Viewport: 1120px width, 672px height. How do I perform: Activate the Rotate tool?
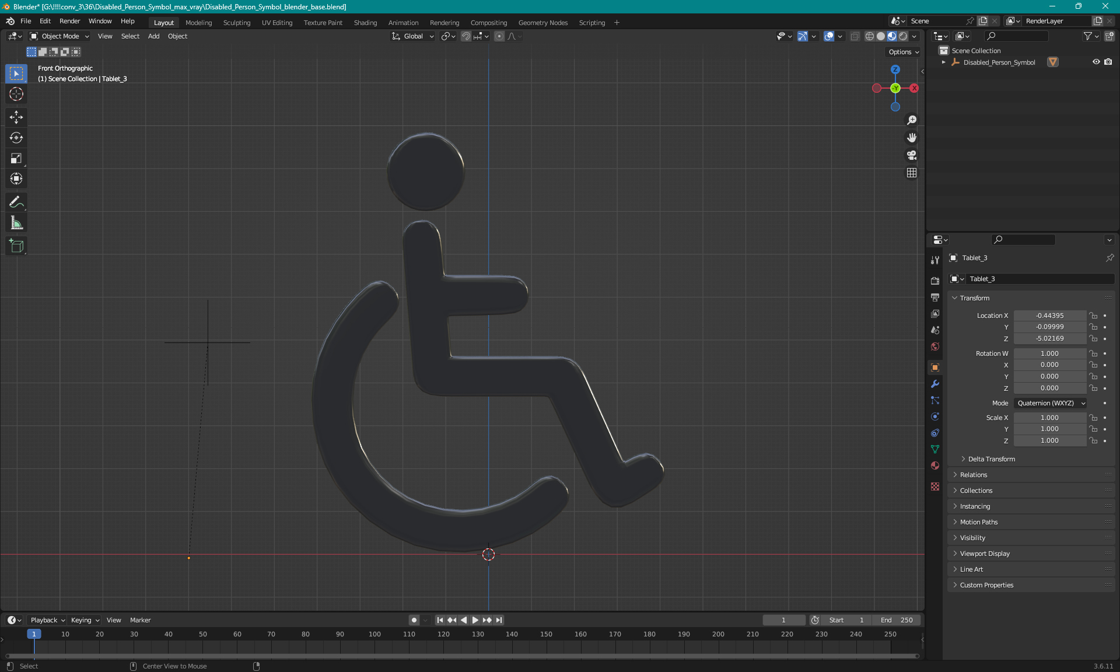click(x=16, y=138)
